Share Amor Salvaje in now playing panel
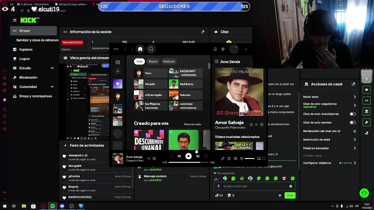374x210 pixels. pos(251,125)
